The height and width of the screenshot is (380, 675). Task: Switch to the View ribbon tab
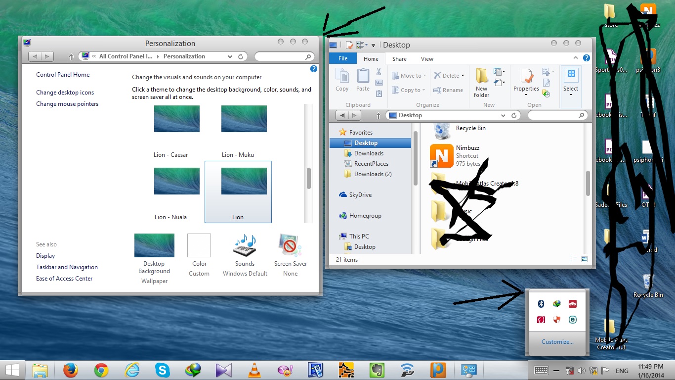pos(427,59)
